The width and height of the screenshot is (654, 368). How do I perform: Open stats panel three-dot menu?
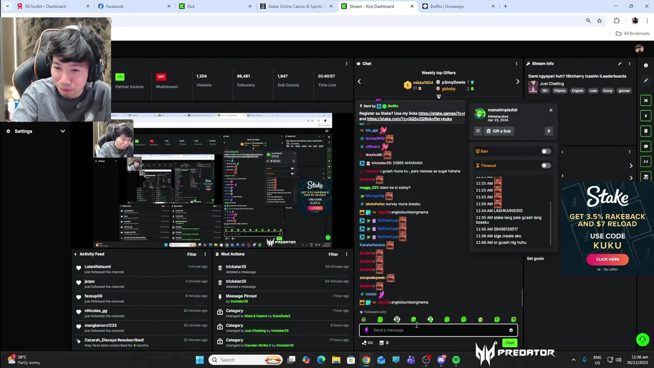point(346,64)
